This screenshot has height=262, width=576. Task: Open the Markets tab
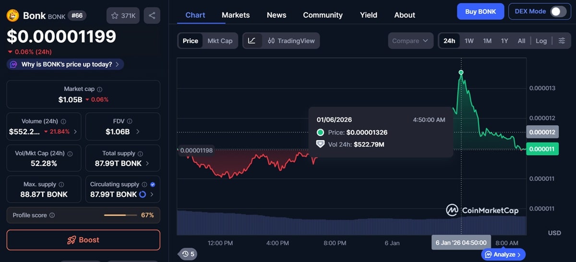(x=236, y=15)
